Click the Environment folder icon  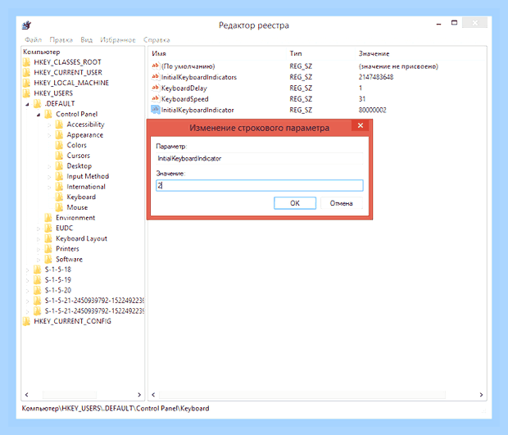coord(48,218)
